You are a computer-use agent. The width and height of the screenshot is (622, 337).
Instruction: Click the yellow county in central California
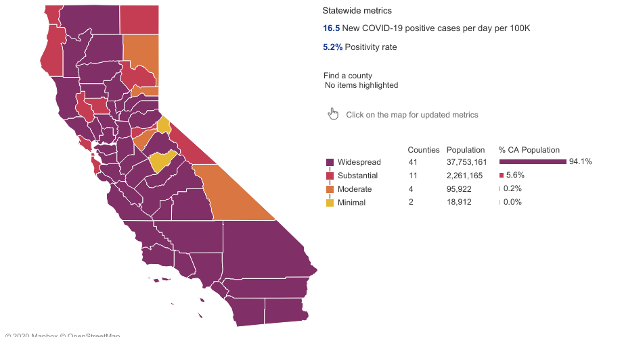[x=162, y=161]
